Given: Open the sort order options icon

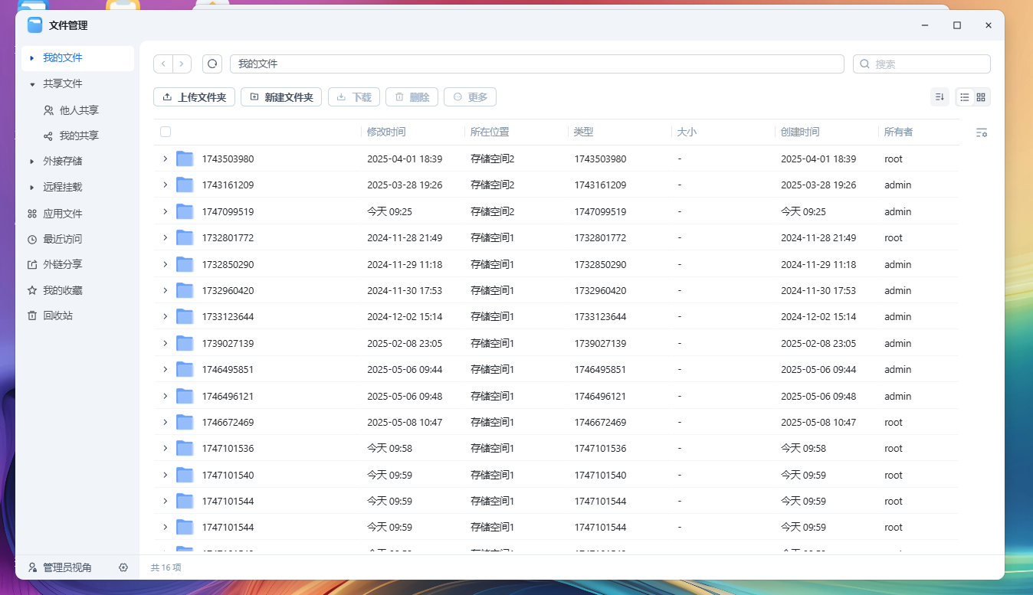Looking at the screenshot, I should [940, 97].
